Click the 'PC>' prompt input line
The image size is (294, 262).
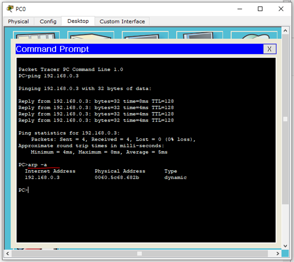24,190
